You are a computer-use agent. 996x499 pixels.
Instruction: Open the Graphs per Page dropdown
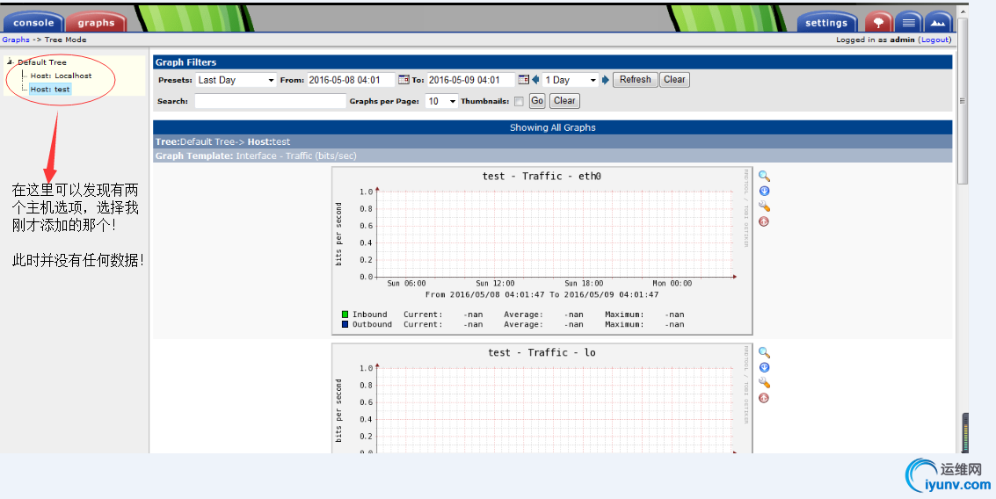pos(441,102)
